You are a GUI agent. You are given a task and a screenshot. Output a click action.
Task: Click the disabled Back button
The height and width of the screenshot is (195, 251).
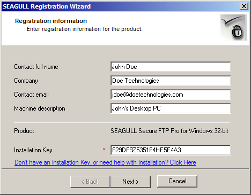[90, 182]
